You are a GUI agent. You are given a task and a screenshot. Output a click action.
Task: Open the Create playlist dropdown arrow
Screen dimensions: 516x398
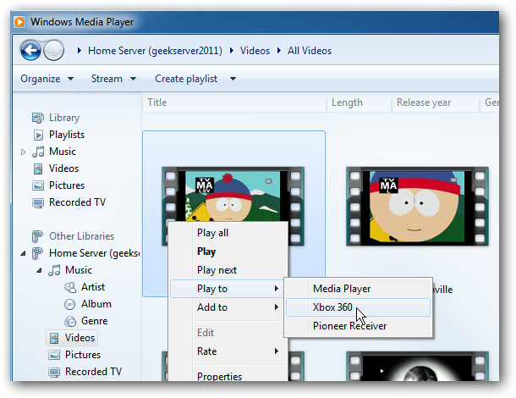(233, 79)
